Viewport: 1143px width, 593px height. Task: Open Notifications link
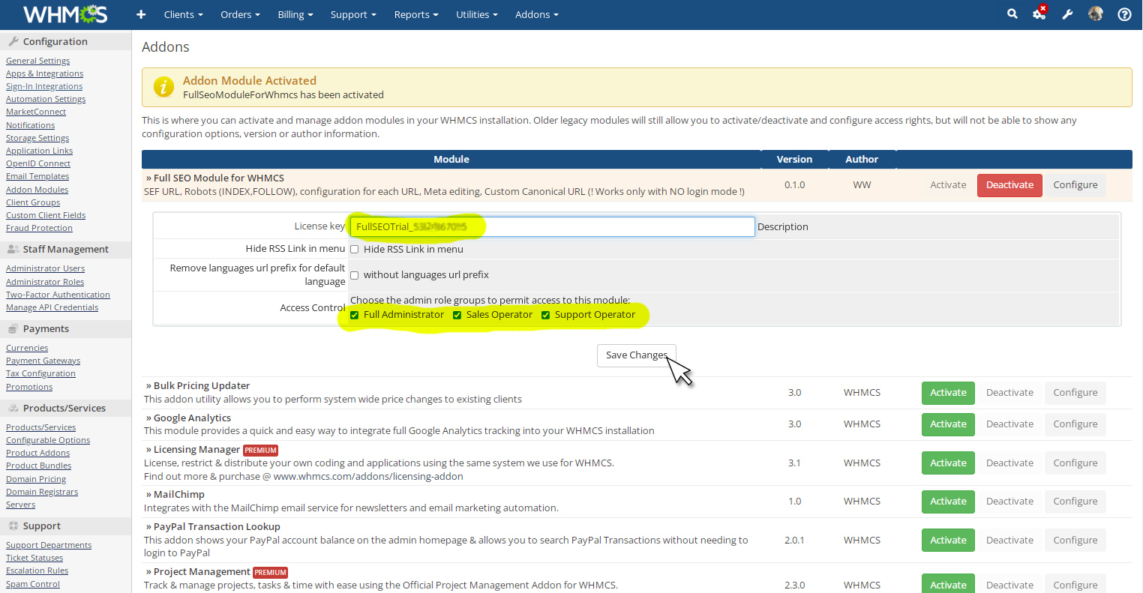click(30, 125)
